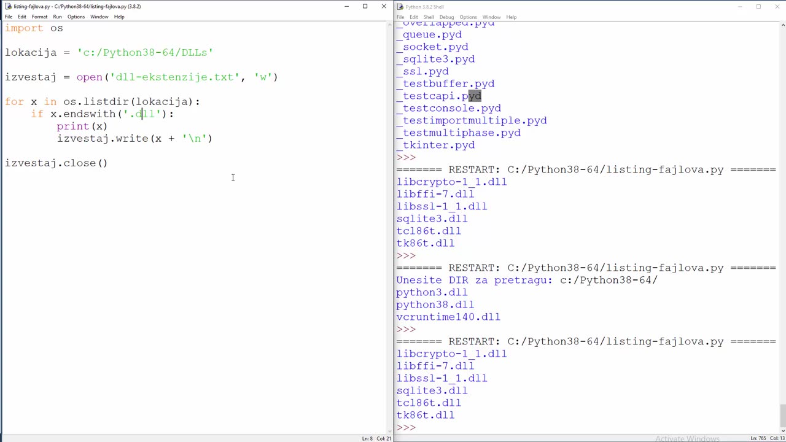Close the listing-fajlova.py editor window
786x442 pixels.
pos(384,6)
